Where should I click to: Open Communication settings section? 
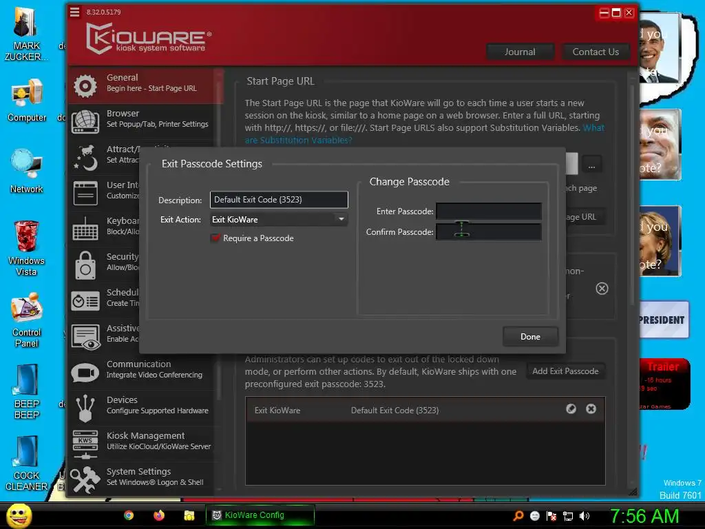[144, 373]
